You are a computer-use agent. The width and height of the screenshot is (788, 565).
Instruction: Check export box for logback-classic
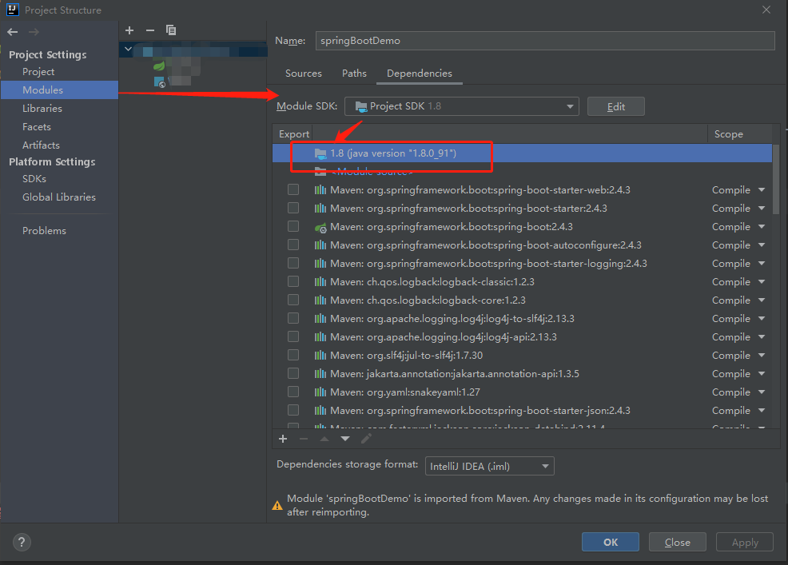tap(293, 281)
